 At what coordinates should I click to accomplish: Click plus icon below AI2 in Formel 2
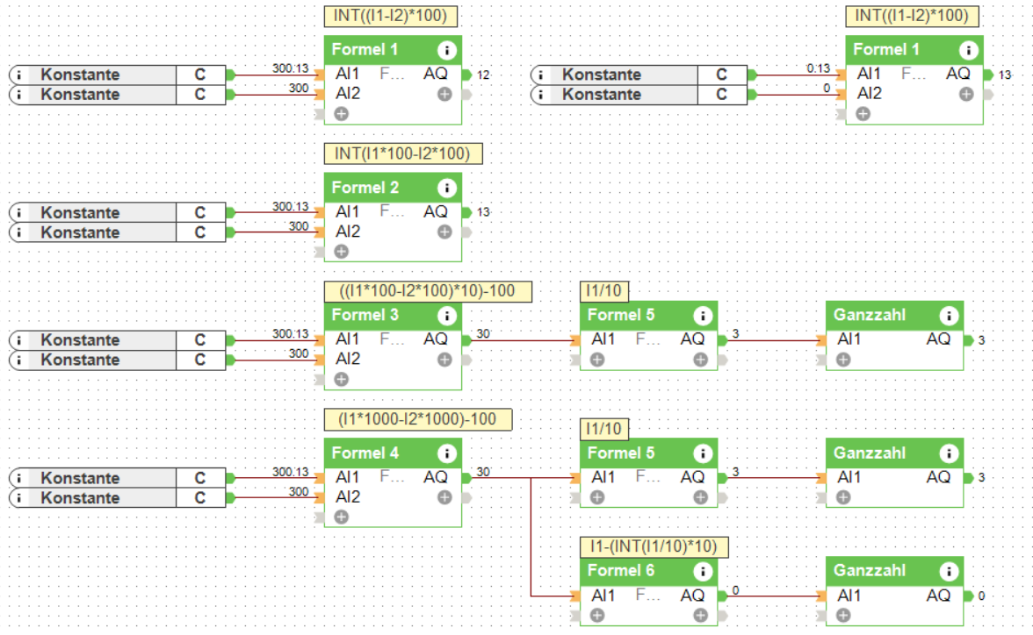coord(341,252)
